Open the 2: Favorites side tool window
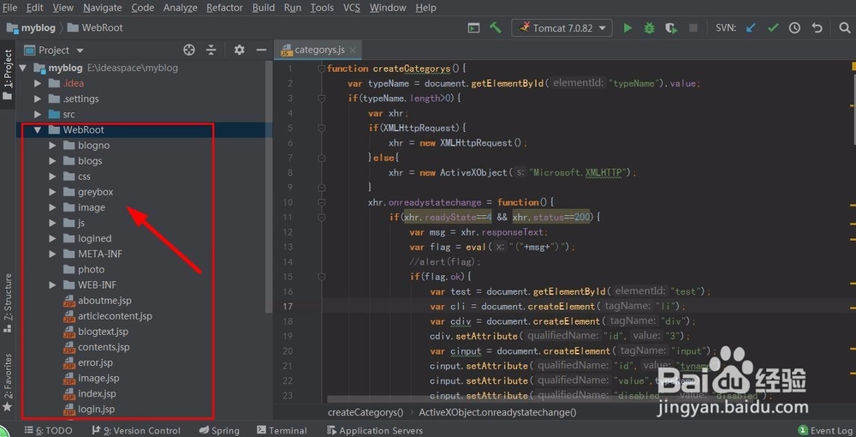The height and width of the screenshot is (437, 856). (8, 382)
